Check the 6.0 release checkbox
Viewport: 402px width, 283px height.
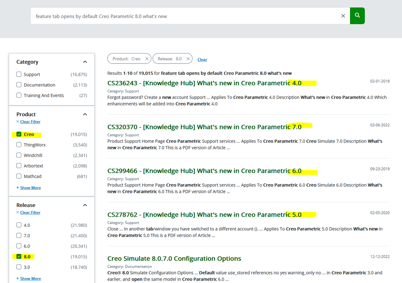tap(19, 246)
